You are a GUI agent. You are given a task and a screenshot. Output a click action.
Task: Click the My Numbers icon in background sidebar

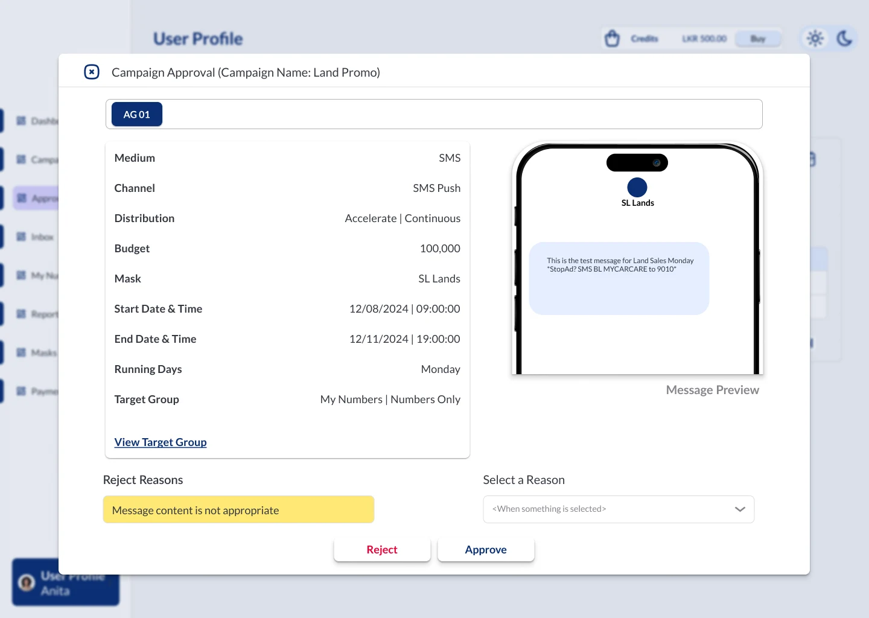pos(21,275)
